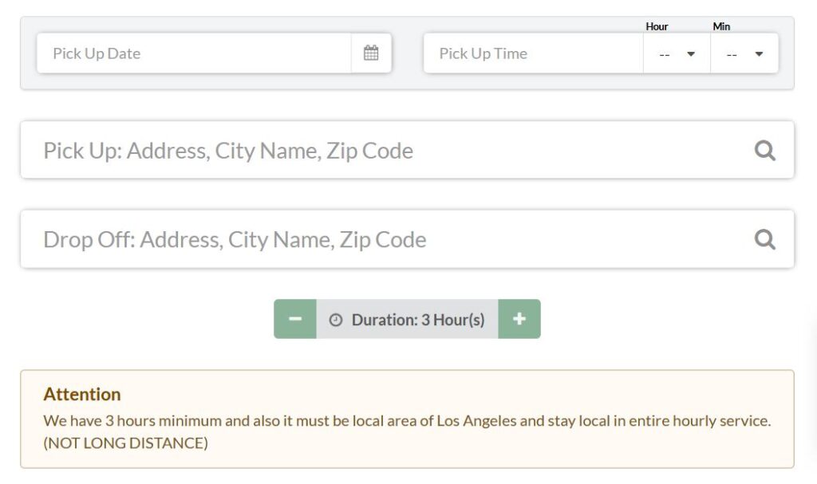Open the Min dropdown
817x484 pixels.
click(x=744, y=54)
